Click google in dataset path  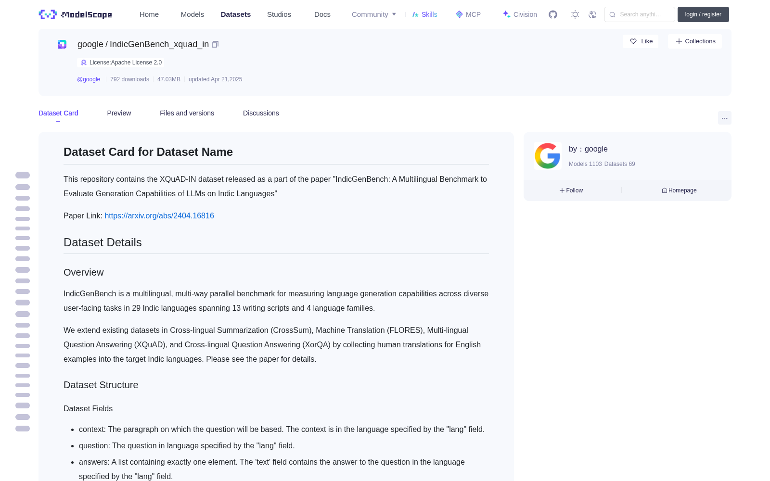90,44
